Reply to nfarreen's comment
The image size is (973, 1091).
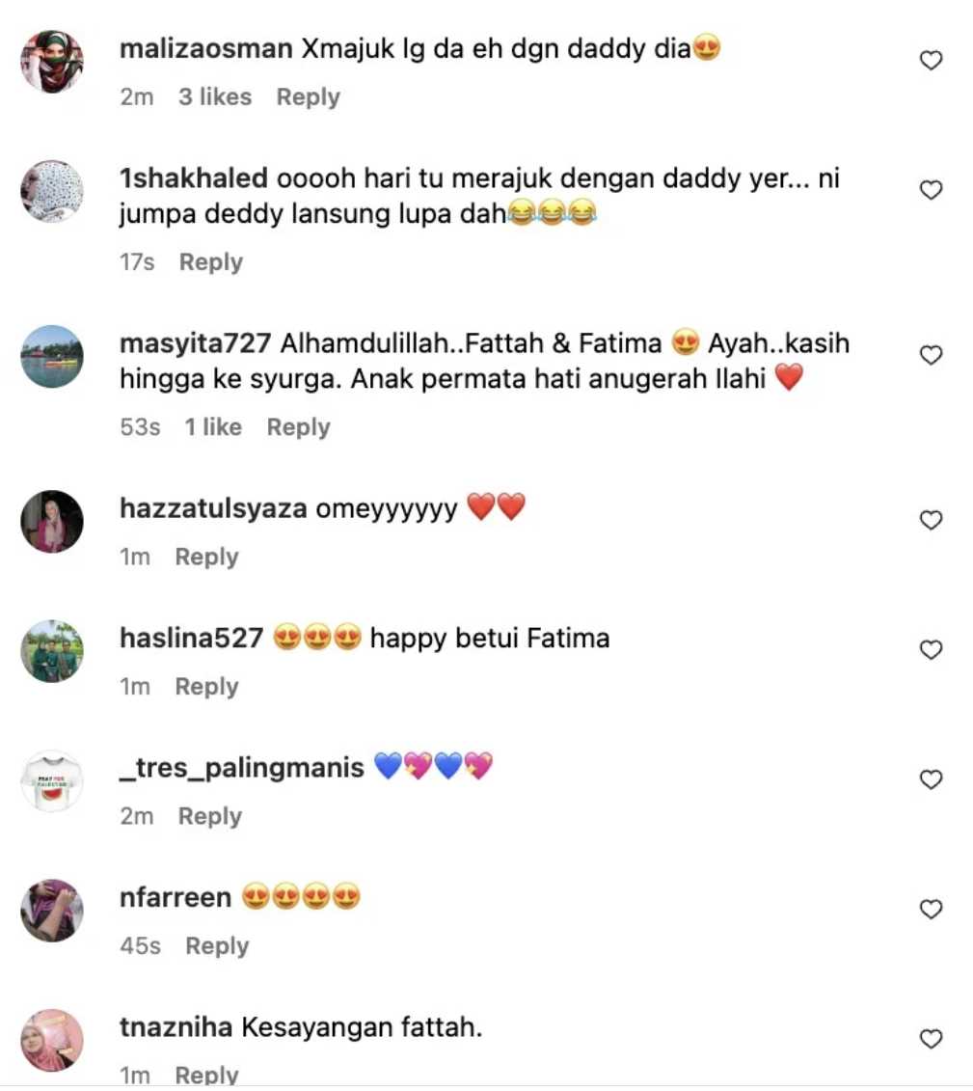[217, 946]
